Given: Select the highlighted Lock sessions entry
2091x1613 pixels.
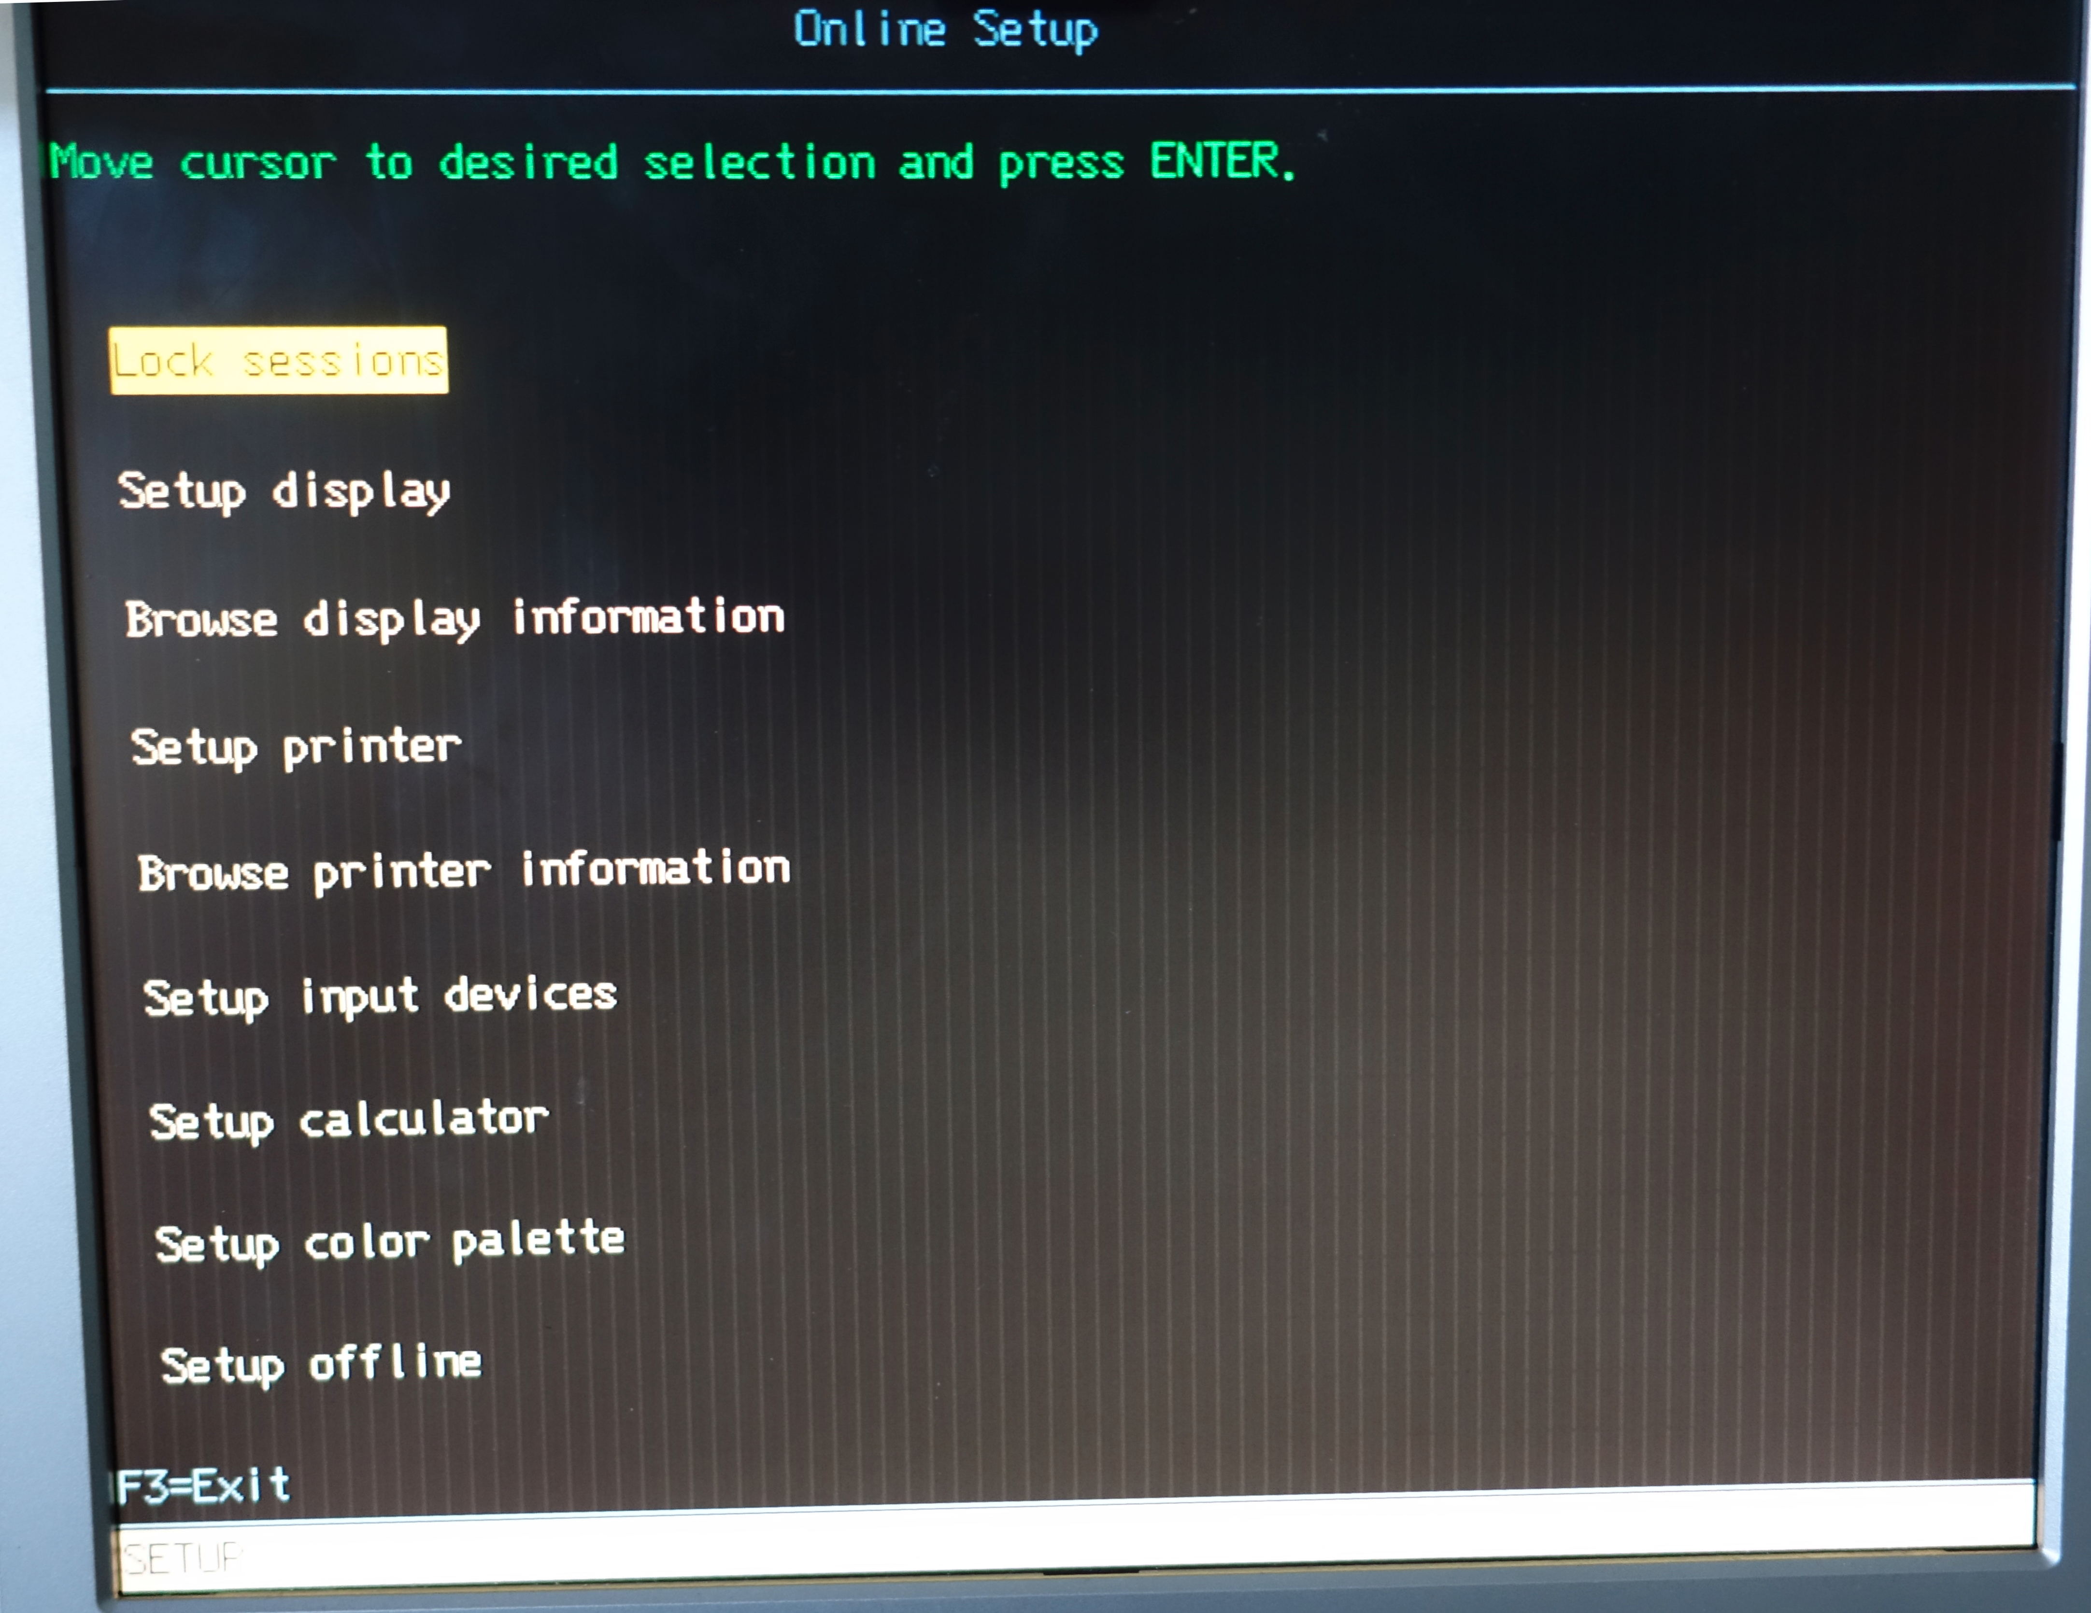Looking at the screenshot, I should point(278,361).
